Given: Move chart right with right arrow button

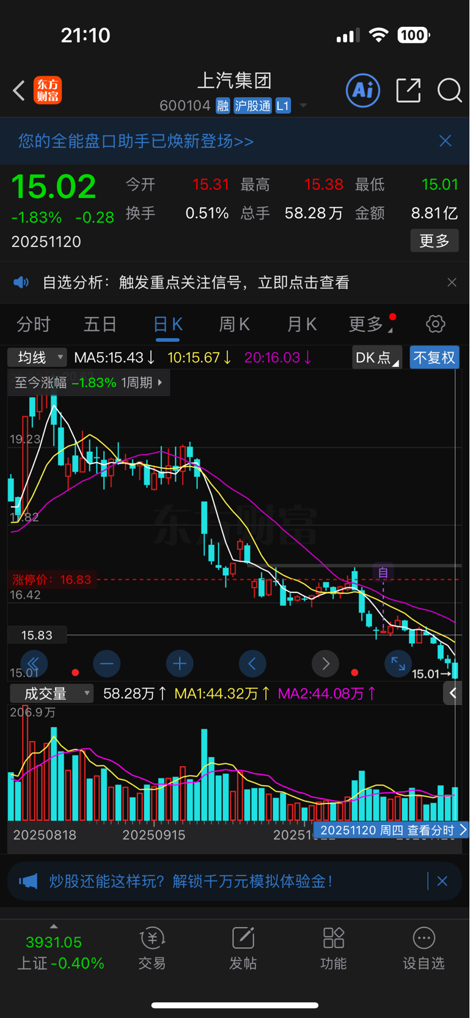Looking at the screenshot, I should tap(326, 663).
